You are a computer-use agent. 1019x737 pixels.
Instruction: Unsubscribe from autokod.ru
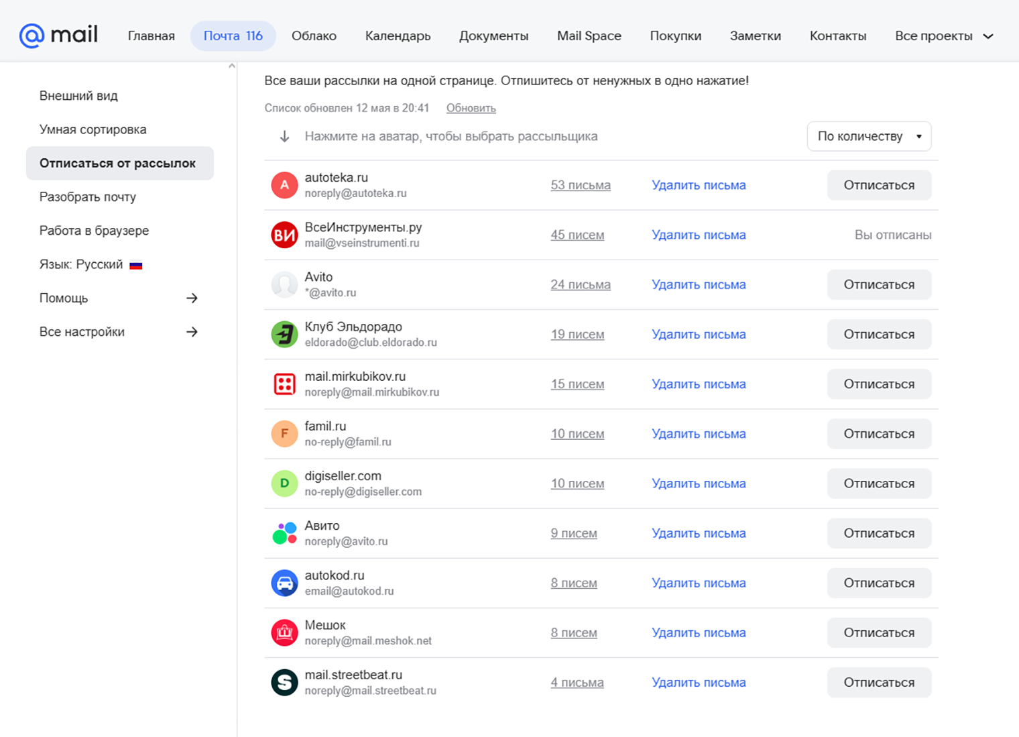click(879, 583)
